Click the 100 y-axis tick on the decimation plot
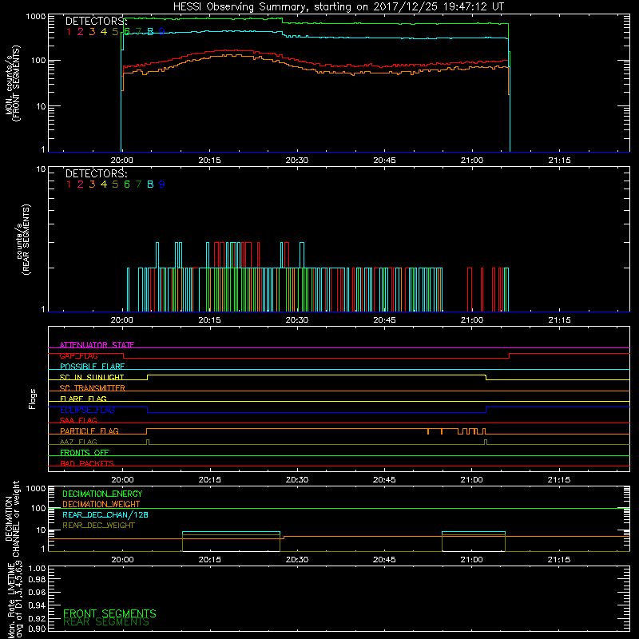The width and height of the screenshot is (639, 639). [x=38, y=508]
